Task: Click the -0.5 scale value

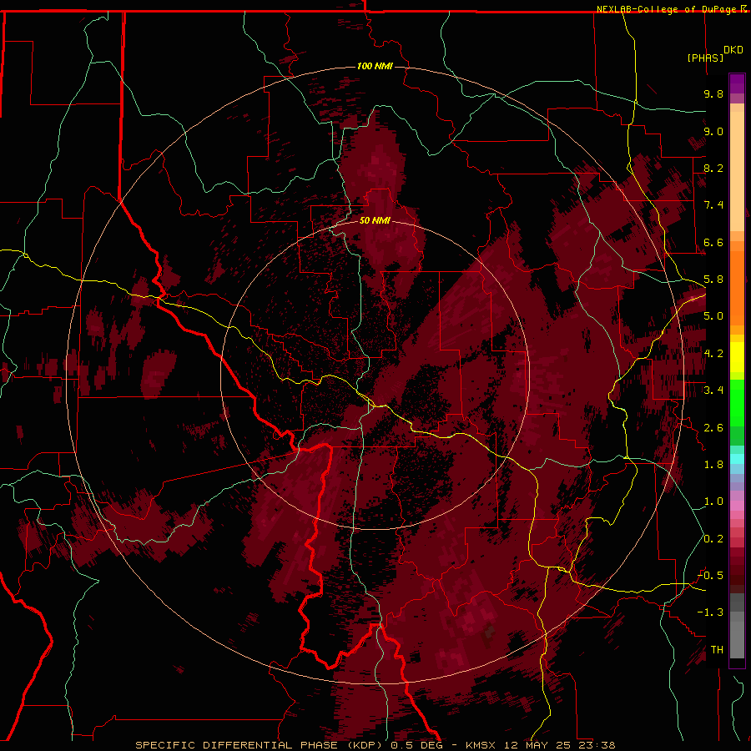Action: click(710, 576)
